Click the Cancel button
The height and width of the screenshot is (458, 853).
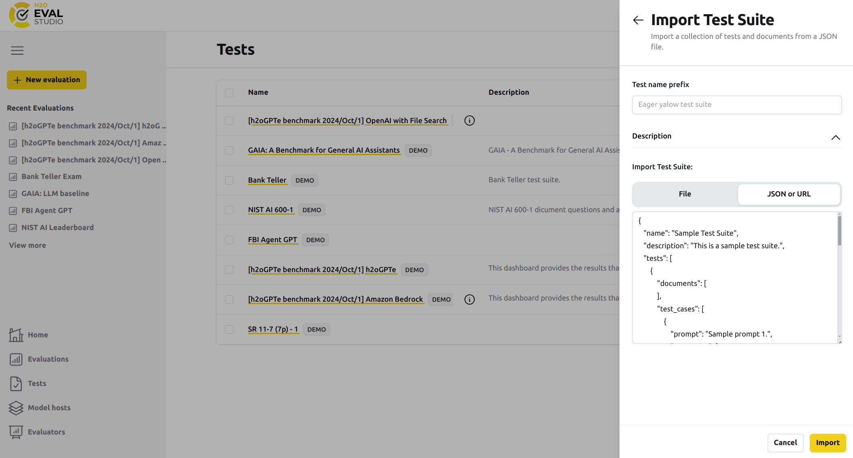tap(785, 442)
